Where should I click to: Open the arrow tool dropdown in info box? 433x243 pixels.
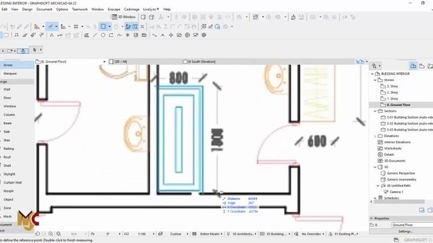[41, 50]
